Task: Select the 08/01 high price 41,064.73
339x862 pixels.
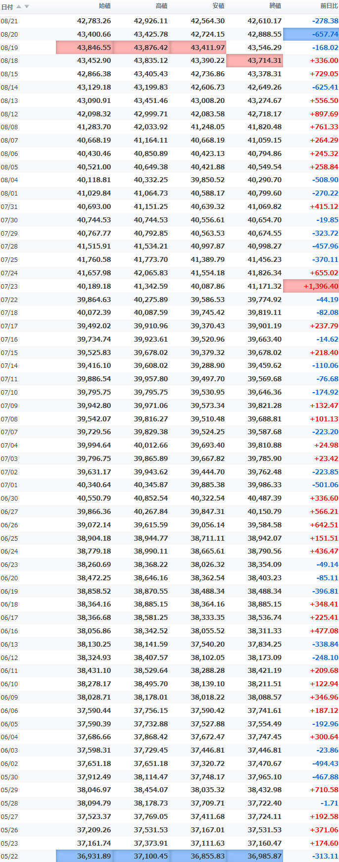Action: point(151,193)
